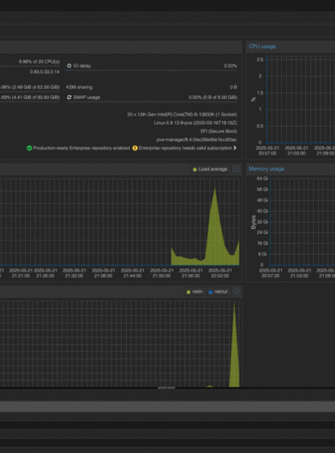Image resolution: width=335 pixels, height=453 pixels.
Task: Click the SWAP usage refresh icon
Action: (69, 98)
